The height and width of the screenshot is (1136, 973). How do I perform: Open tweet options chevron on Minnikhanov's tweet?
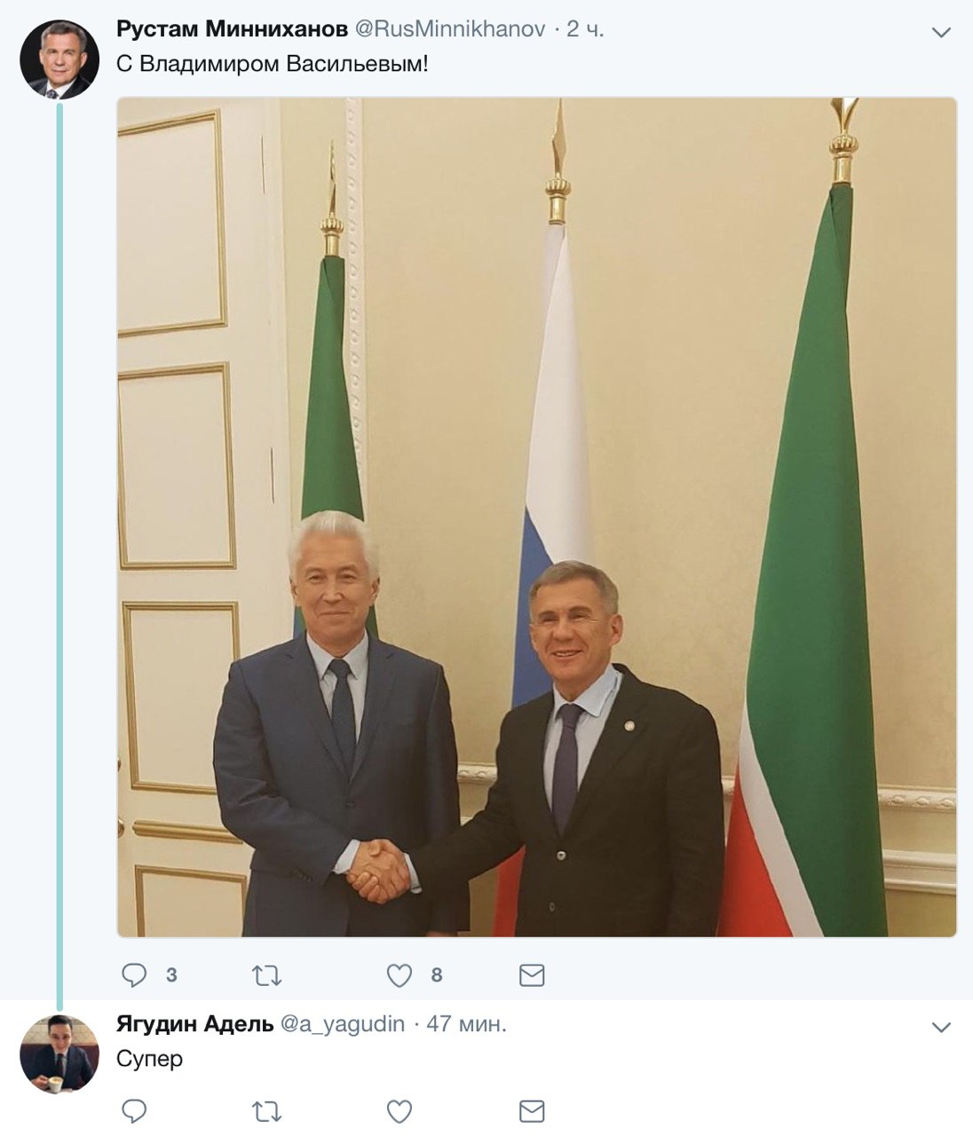pos(941,33)
